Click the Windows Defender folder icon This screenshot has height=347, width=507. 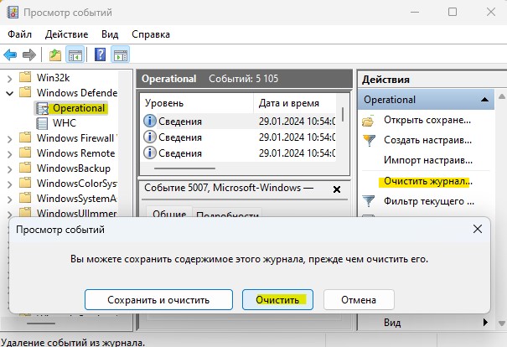tap(25, 92)
